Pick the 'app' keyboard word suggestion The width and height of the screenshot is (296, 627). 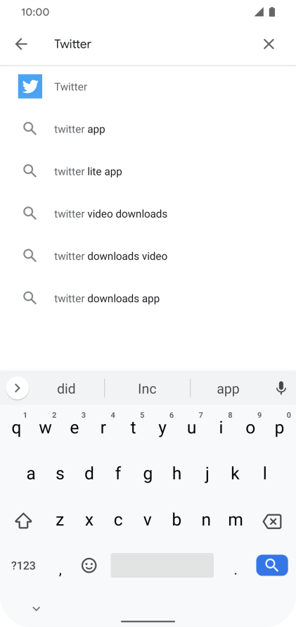click(x=228, y=389)
